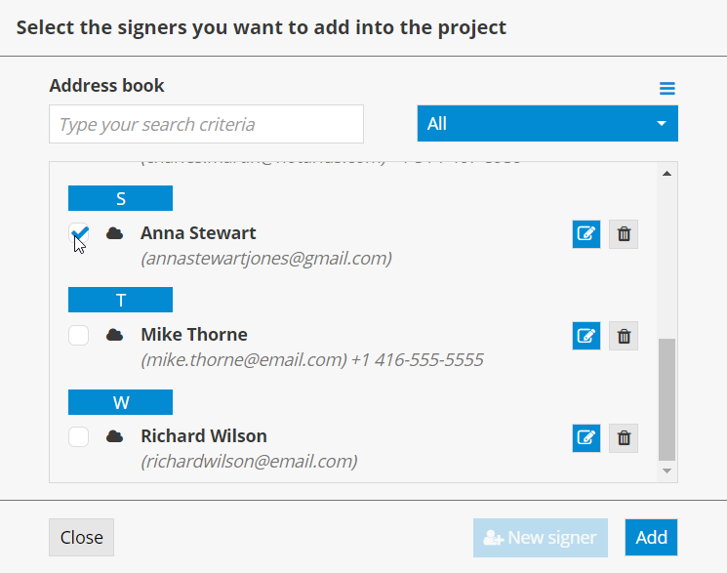The width and height of the screenshot is (727, 573).
Task: Delete Mike Thorne from address book
Action: pos(624,336)
